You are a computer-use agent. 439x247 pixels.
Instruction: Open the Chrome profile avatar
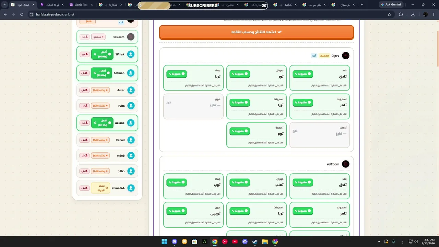tap(425, 14)
